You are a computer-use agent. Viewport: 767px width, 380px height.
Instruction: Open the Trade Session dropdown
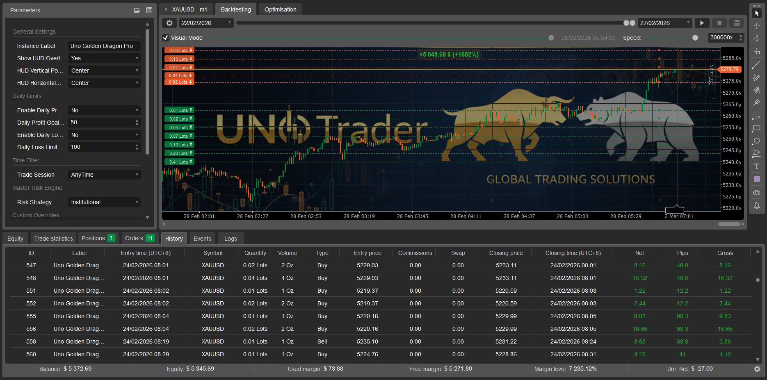tap(104, 175)
